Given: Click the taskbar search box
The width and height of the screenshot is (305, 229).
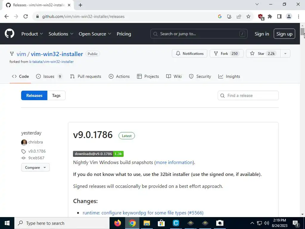Looking at the screenshot, I should pyautogui.click(x=62, y=223).
